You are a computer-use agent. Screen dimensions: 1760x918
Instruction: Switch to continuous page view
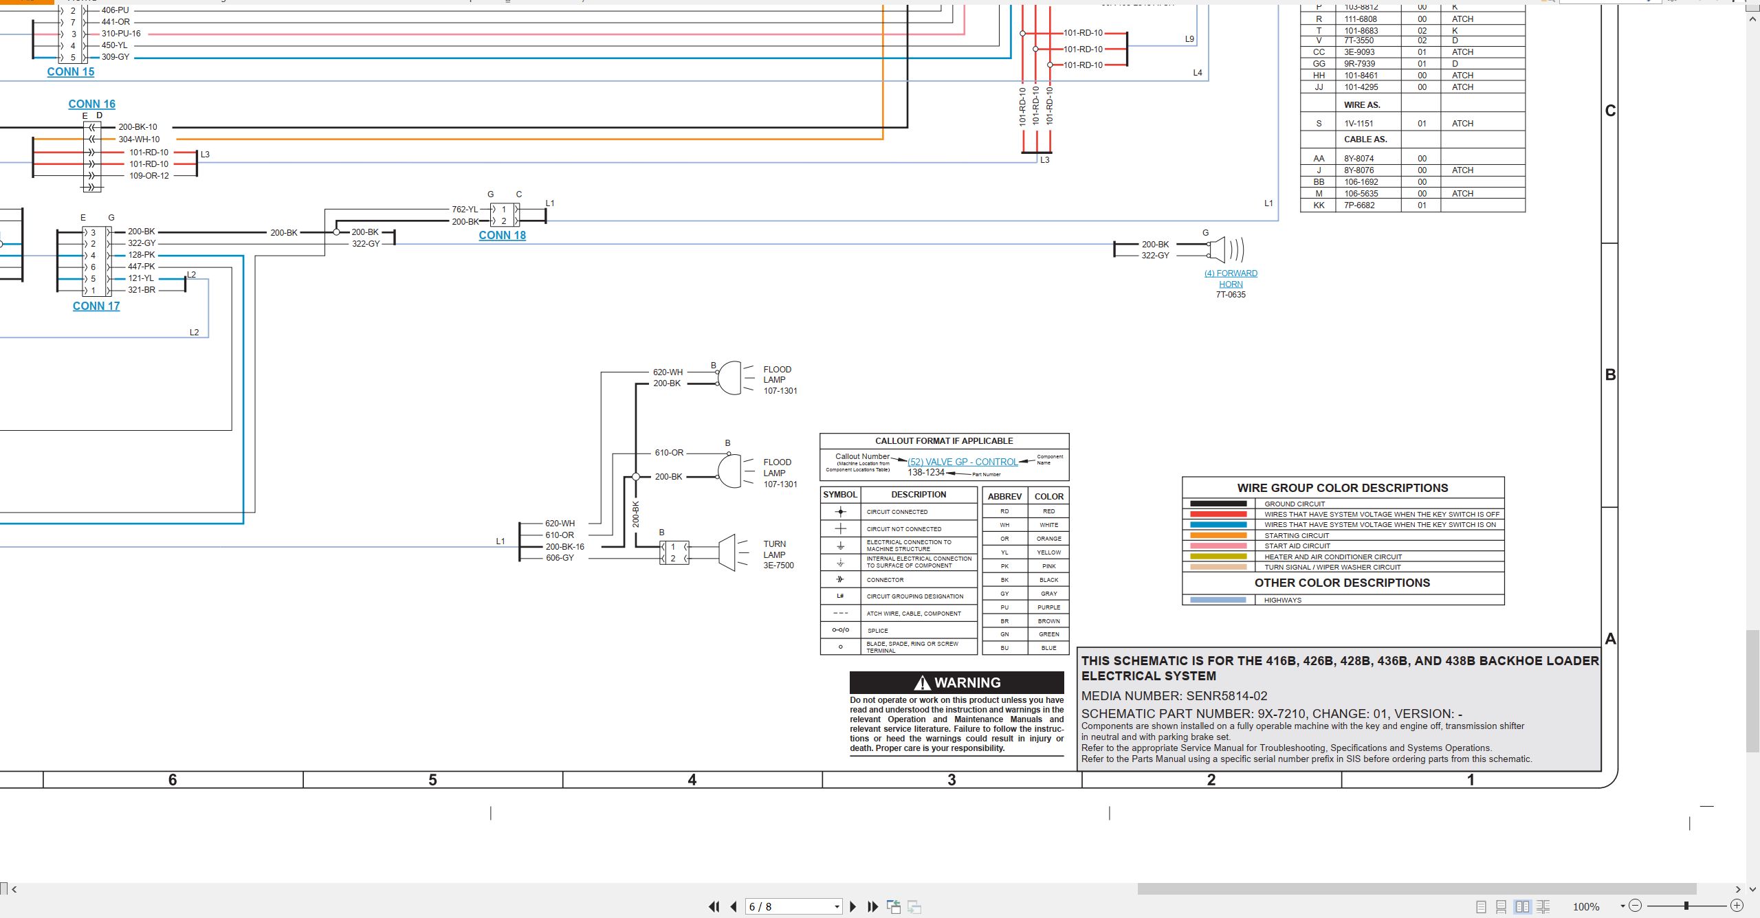1501,906
